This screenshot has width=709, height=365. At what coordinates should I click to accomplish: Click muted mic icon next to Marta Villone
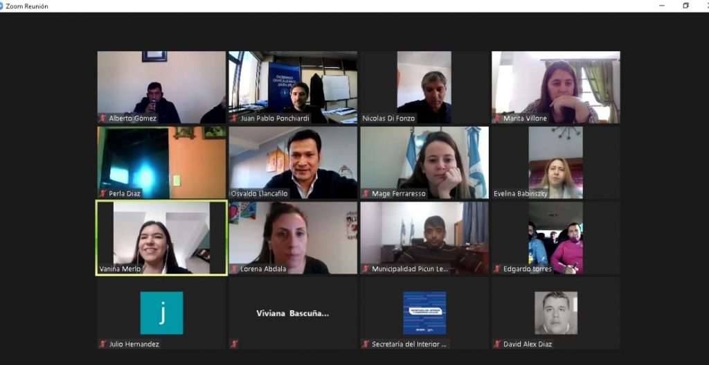[x=497, y=118]
